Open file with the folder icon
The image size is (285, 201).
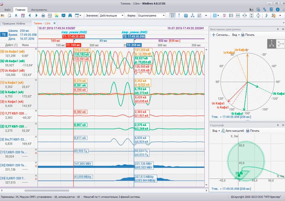pyautogui.click(x=3, y=16)
